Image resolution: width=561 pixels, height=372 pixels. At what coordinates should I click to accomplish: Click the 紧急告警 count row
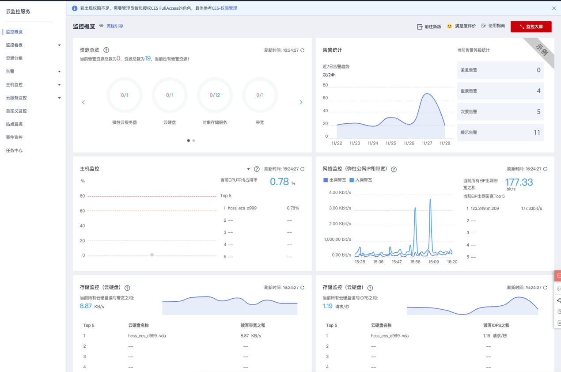coord(500,70)
